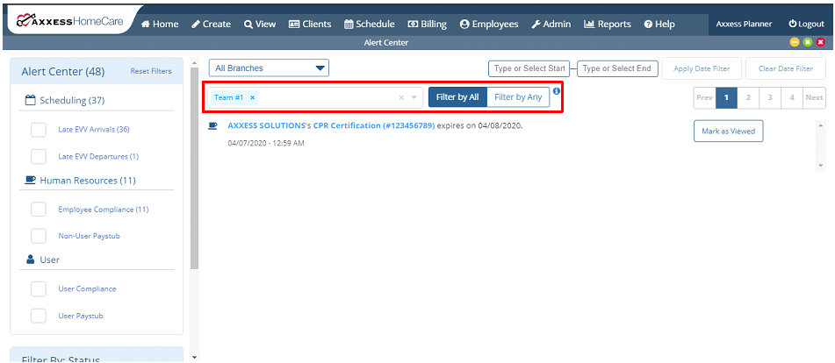Click the calendar icon beside Scheduling (37)
835x363 pixels.
click(x=30, y=100)
